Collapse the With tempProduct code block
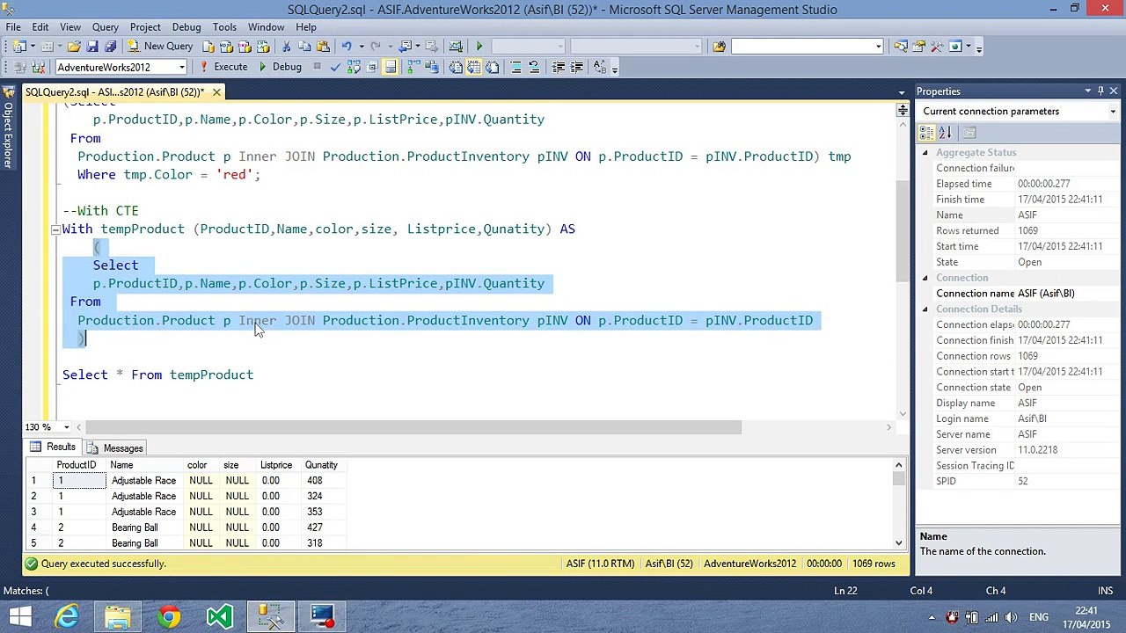 coord(55,229)
